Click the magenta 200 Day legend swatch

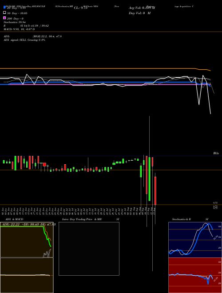coord(4,18)
